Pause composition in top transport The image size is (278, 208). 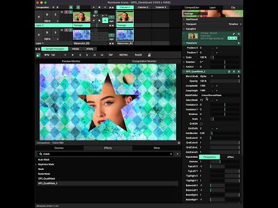99,8
